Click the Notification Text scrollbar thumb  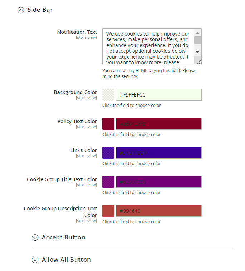197,40
